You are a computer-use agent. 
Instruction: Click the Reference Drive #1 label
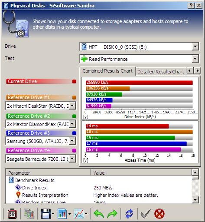tap(29, 97)
